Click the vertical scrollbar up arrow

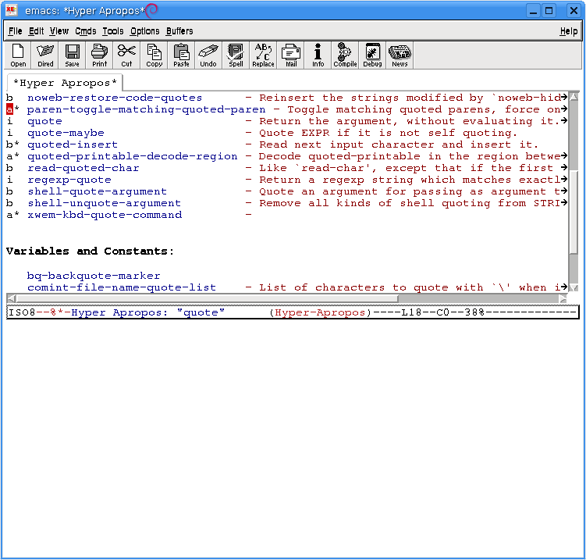click(574, 97)
